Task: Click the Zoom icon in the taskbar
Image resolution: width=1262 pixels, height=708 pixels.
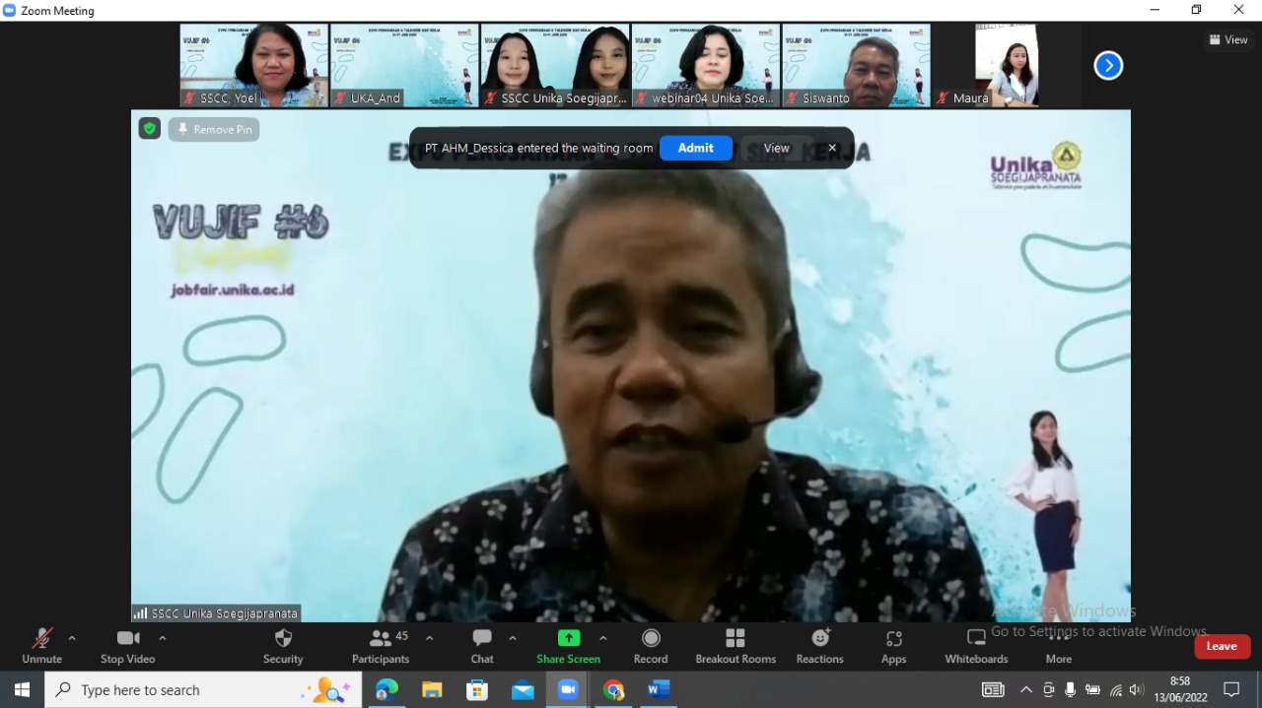Action: coord(568,689)
